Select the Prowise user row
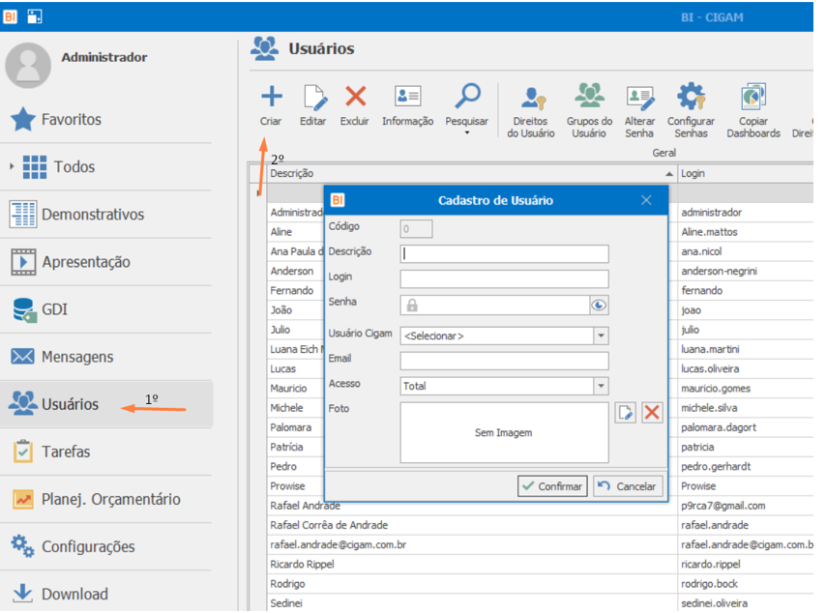 click(295, 485)
